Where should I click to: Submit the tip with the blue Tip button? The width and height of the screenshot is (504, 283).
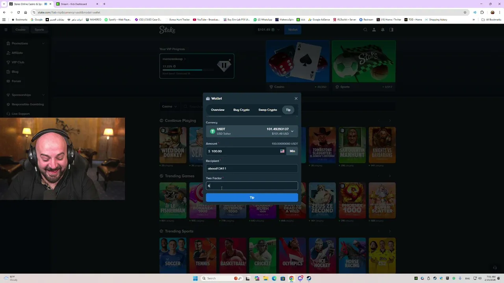(252, 197)
